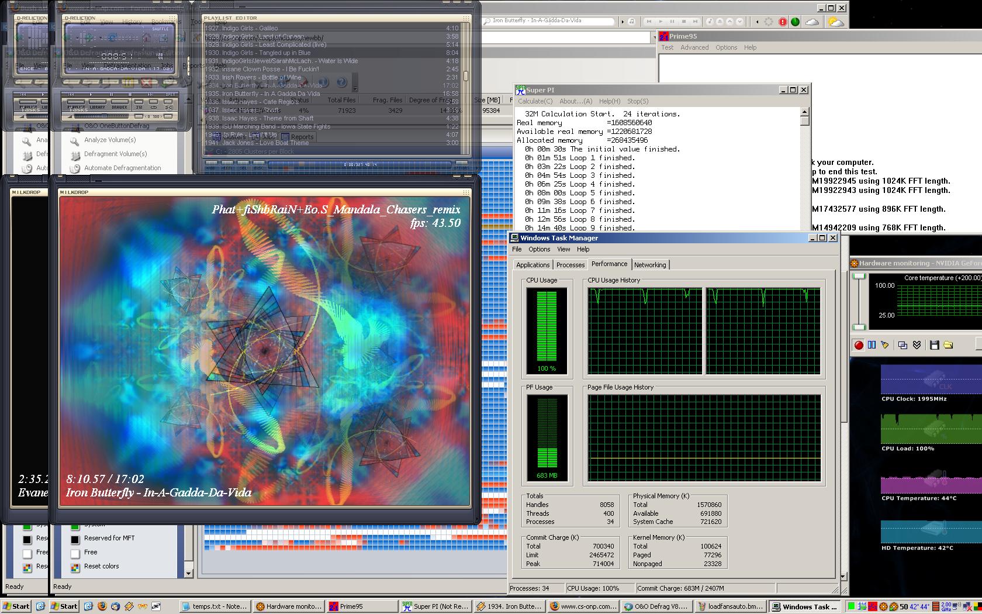982x614 pixels.
Task: Click the blue pause icon in Hardware monitoring
Action: point(872,345)
